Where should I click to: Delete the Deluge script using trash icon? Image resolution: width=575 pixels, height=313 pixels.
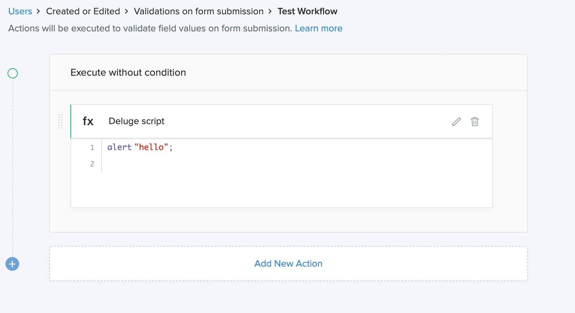[x=475, y=122]
